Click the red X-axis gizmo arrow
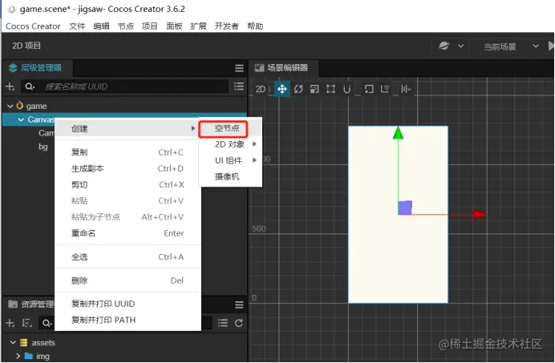 tap(480, 214)
